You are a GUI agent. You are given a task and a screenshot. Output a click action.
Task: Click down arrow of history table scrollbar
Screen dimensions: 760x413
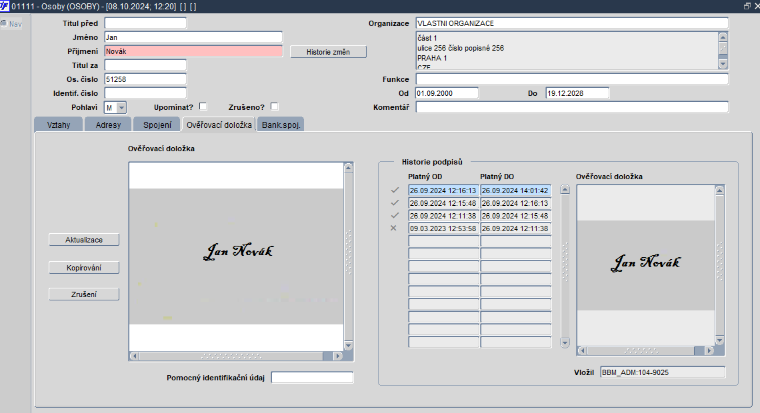(565, 343)
